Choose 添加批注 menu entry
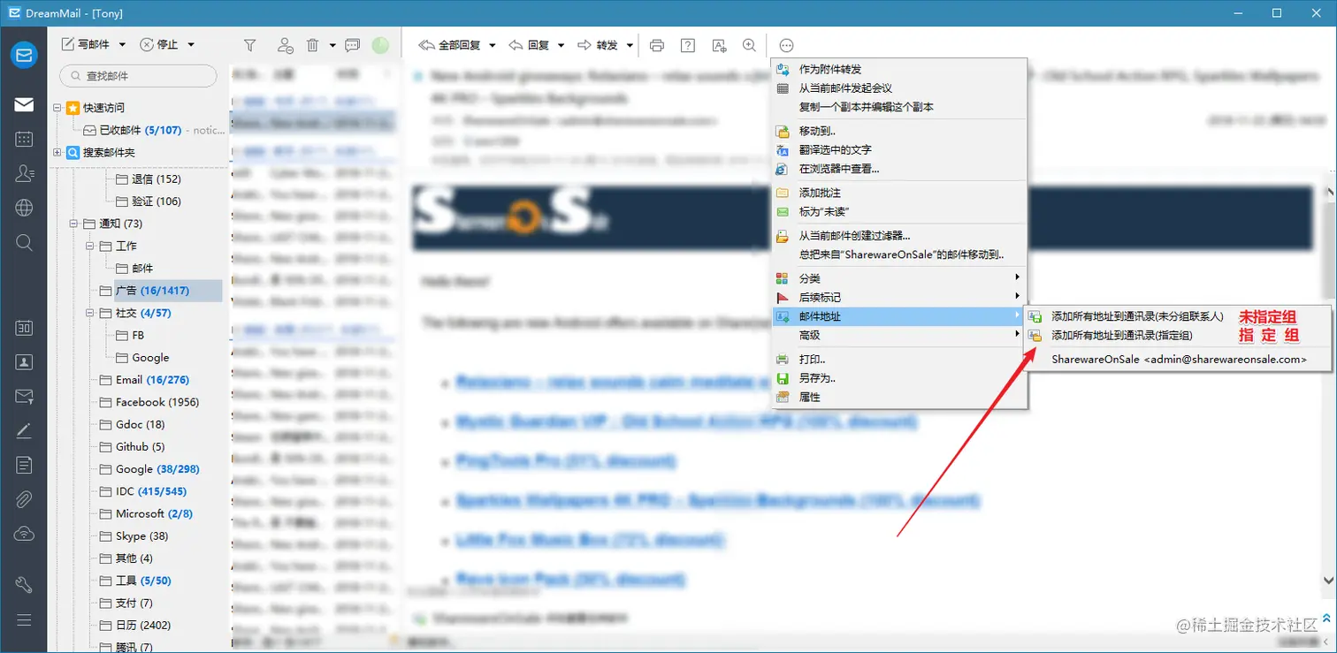1337x653 pixels. [x=899, y=193]
